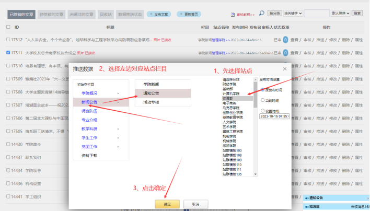The height and width of the screenshot is (211, 370).
Task: Select the 当前时间 radio button
Action: click(x=262, y=100)
